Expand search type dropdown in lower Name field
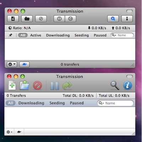 [x=101, y=103]
